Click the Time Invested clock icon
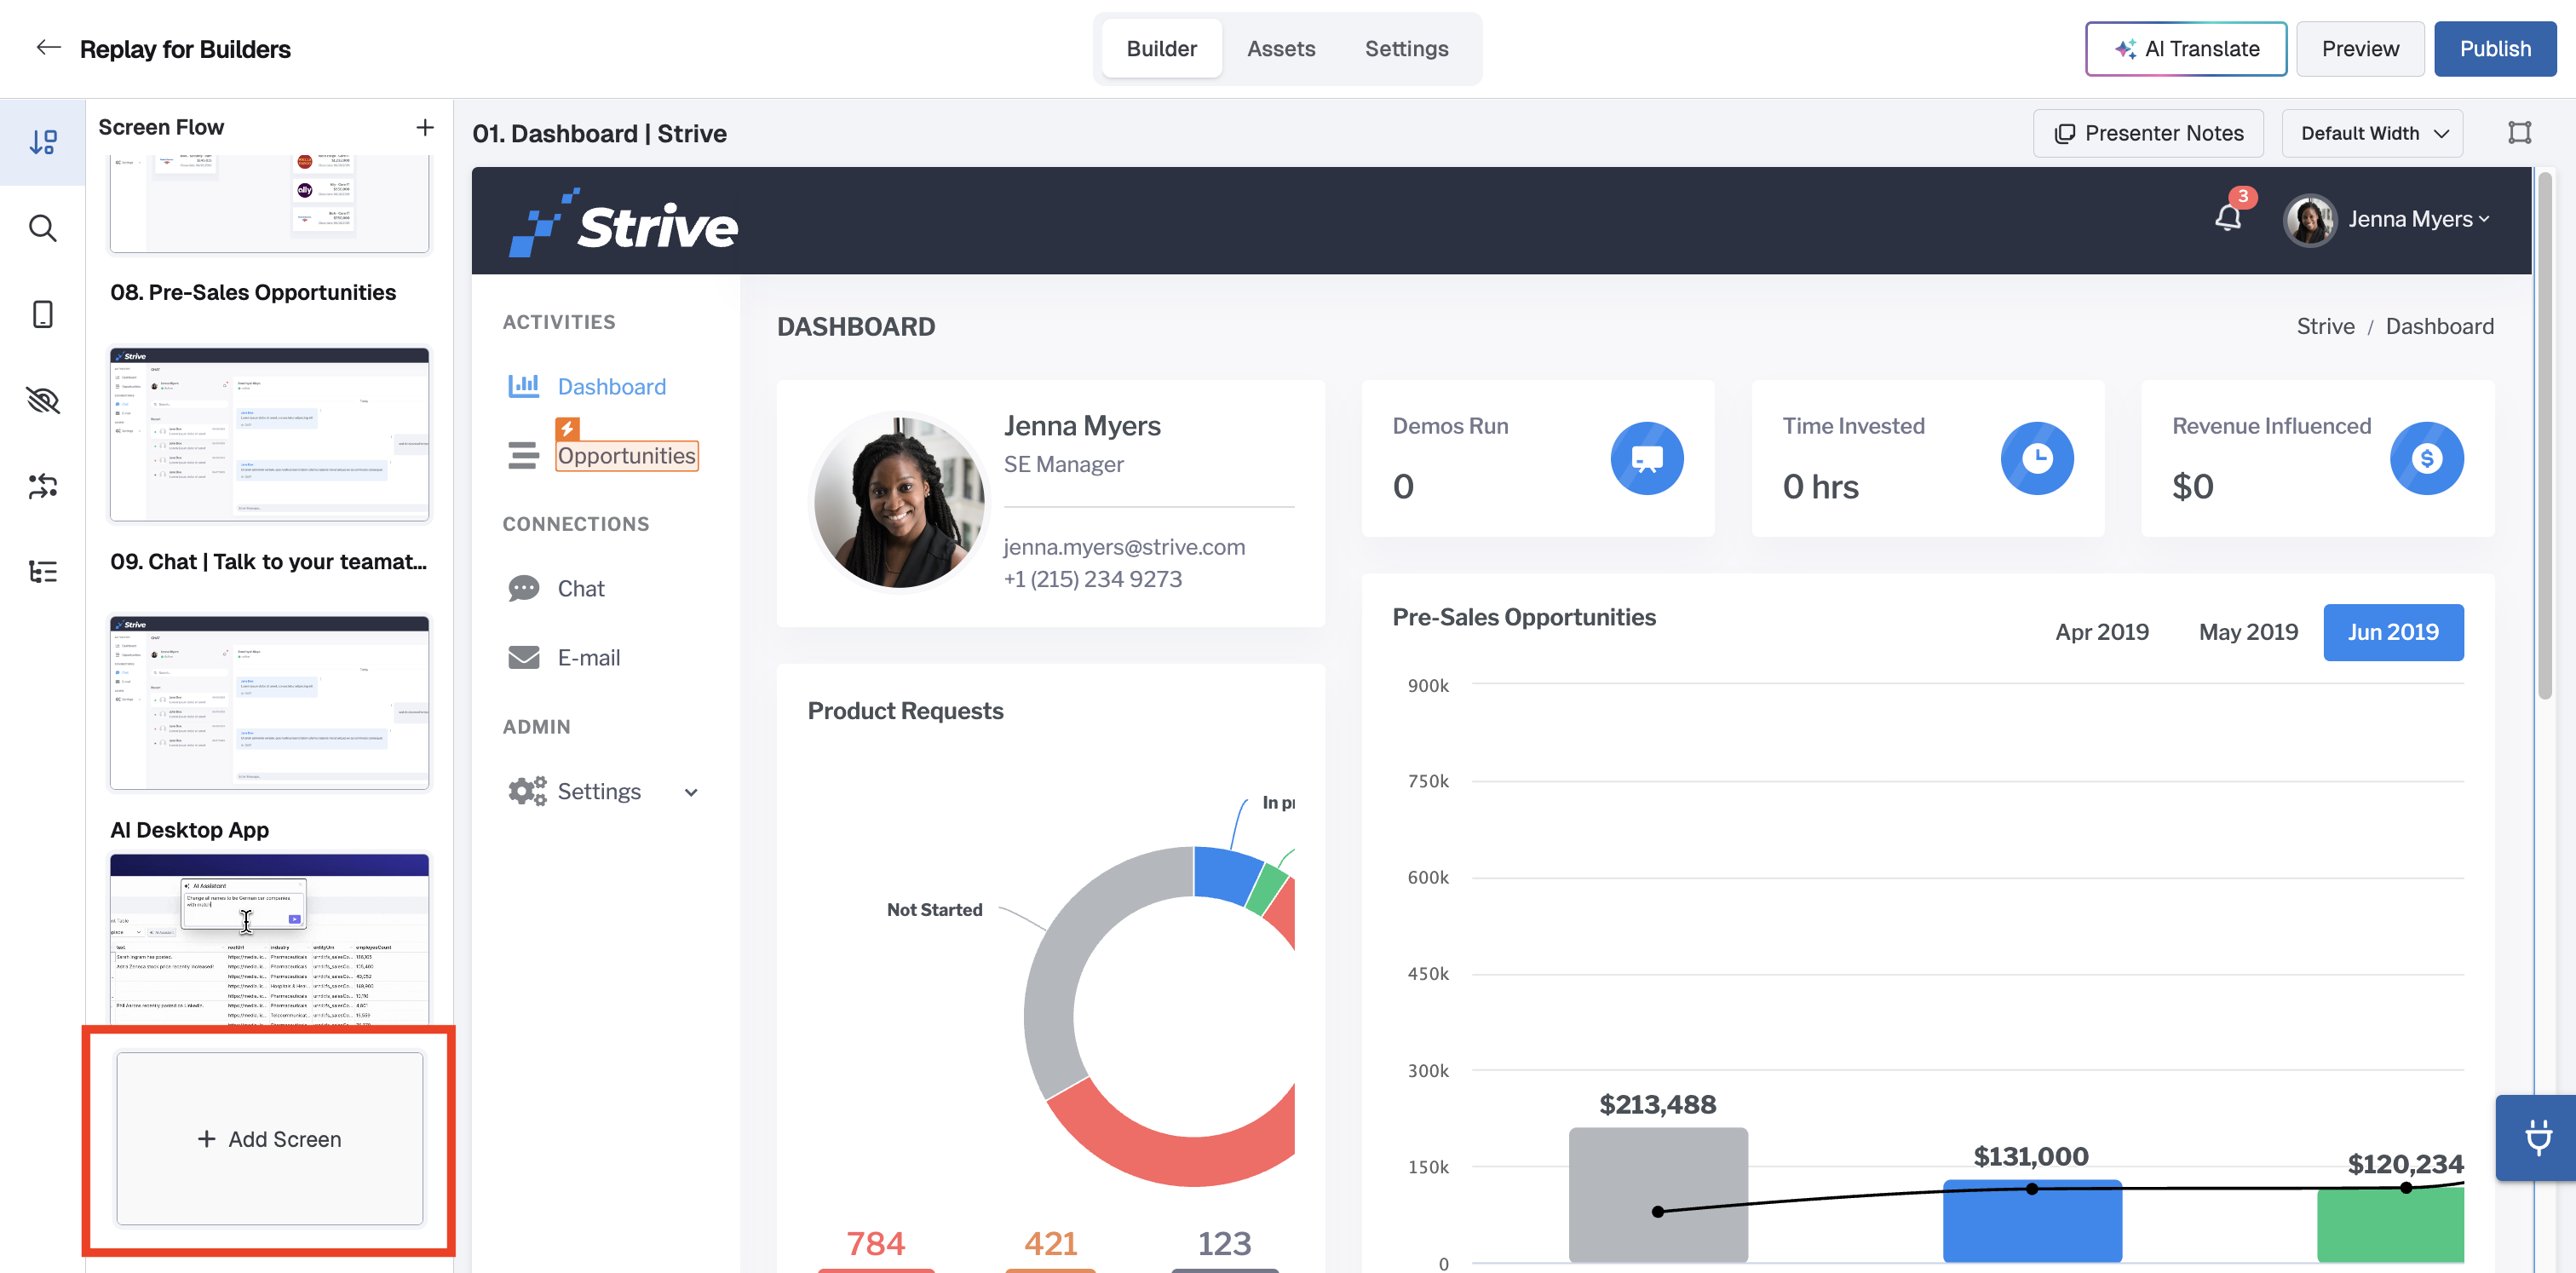2576x1273 pixels. coord(2037,458)
